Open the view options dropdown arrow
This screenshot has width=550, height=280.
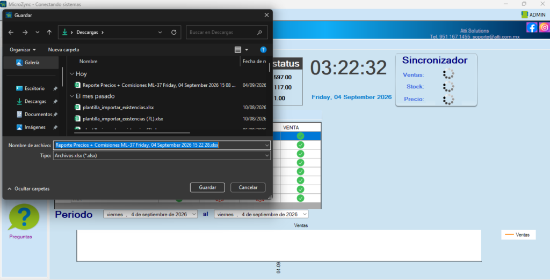point(247,50)
